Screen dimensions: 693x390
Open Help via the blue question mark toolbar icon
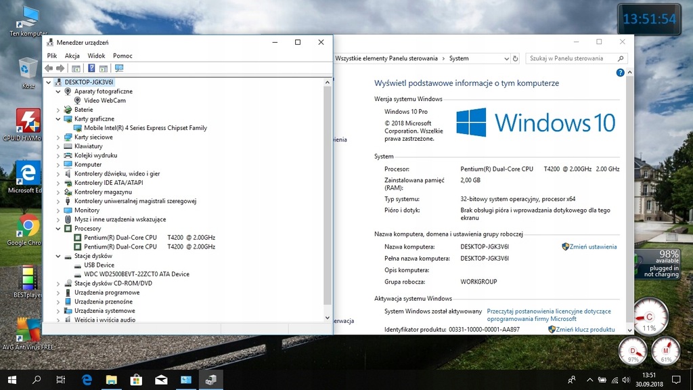pos(91,68)
